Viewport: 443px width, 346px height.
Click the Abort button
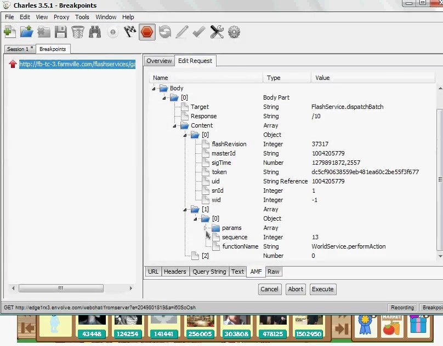tap(296, 289)
